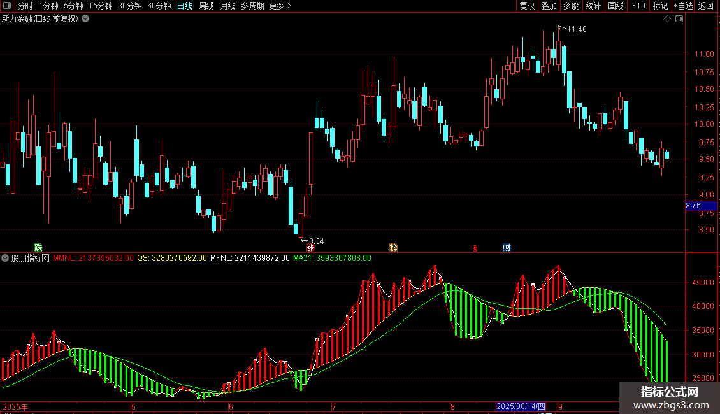The width and height of the screenshot is (720, 414).
Task: Click the 11.40 high price label
Action: (577, 29)
